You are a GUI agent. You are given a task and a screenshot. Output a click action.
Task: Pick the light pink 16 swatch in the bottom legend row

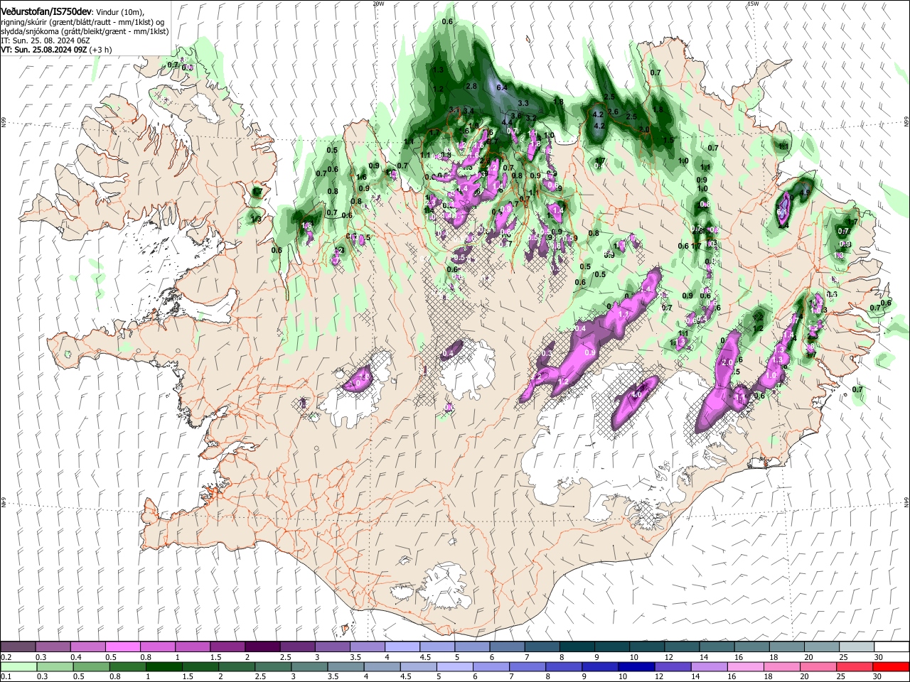(x=744, y=666)
